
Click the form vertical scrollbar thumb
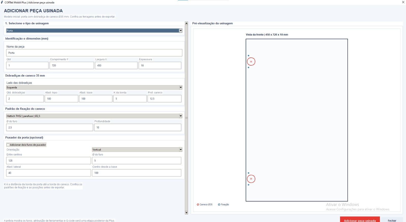(x=187, y=118)
